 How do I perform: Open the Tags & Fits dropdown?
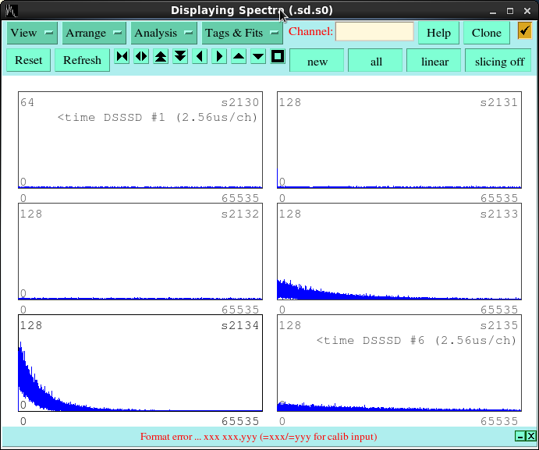click(243, 33)
